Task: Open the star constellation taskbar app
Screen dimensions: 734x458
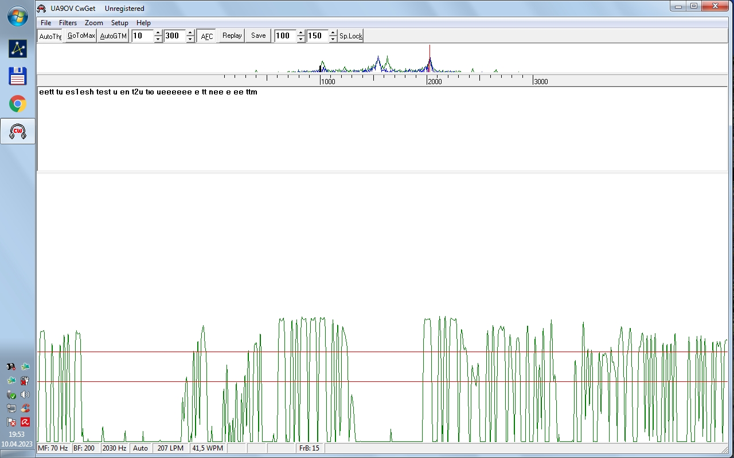Action: pyautogui.click(x=17, y=49)
